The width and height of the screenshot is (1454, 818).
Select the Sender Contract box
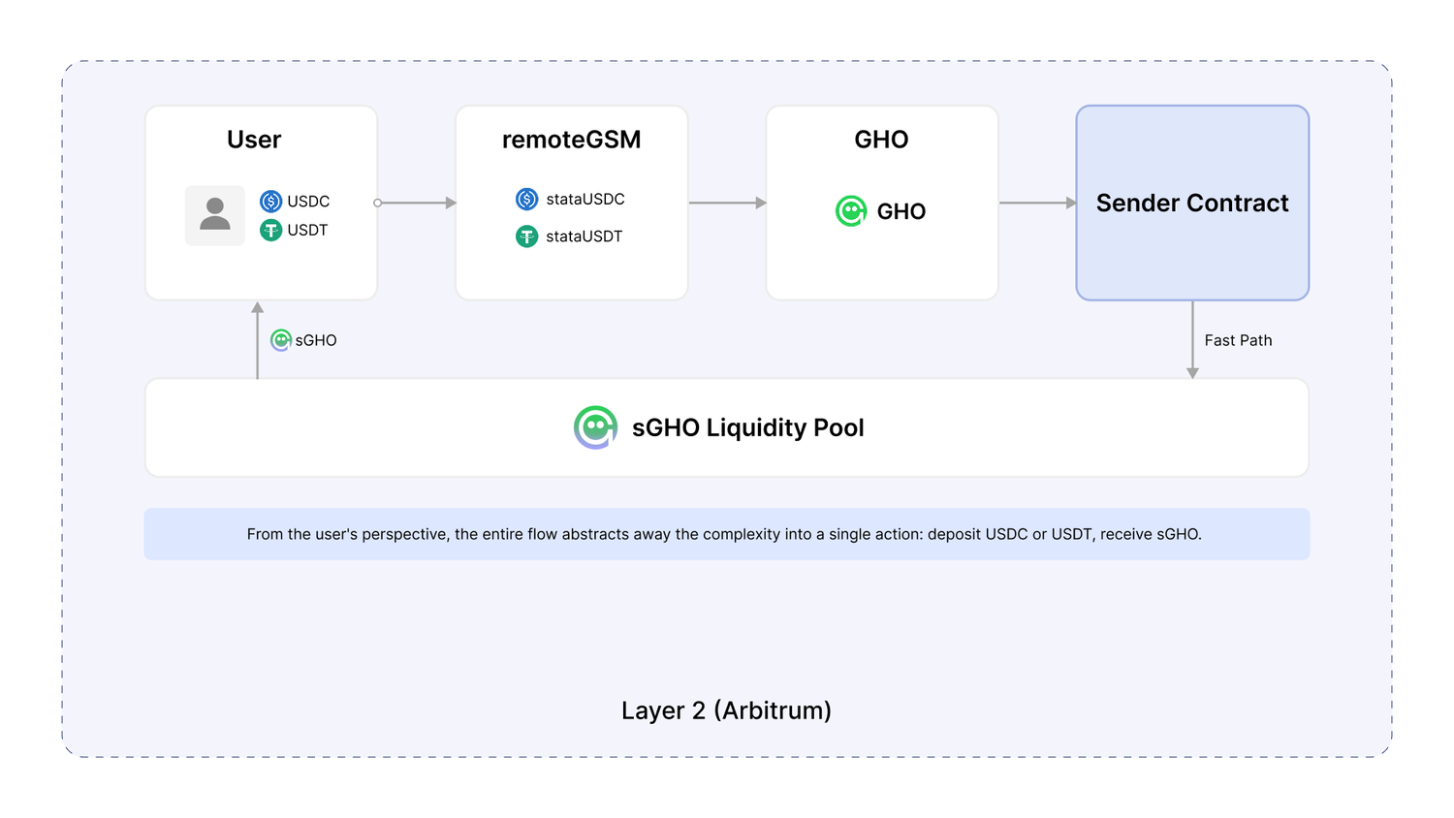pos(1192,203)
